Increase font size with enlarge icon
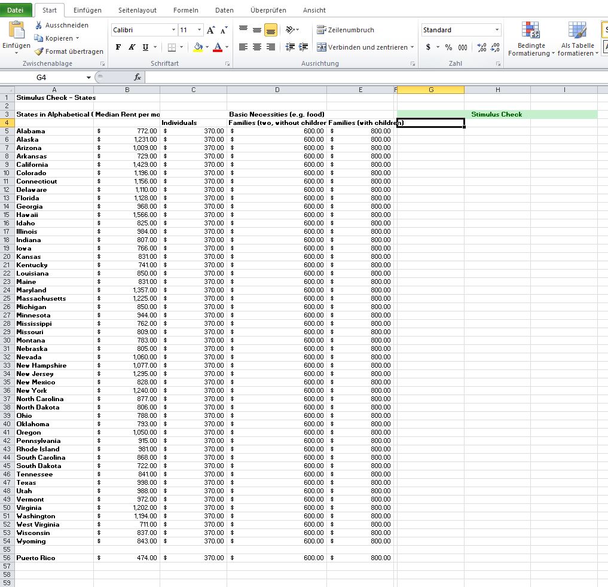The width and height of the screenshot is (608, 587). click(210, 30)
